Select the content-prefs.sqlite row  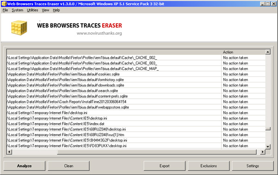136,96
